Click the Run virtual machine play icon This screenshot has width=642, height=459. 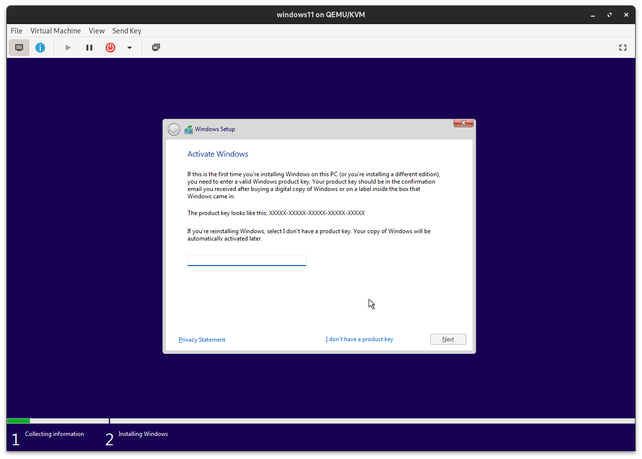(x=68, y=48)
